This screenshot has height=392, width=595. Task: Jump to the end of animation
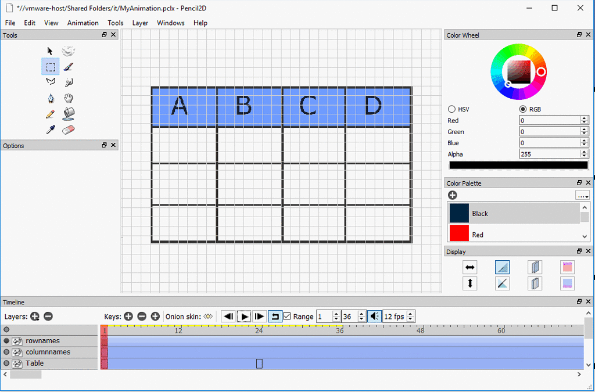pyautogui.click(x=260, y=316)
